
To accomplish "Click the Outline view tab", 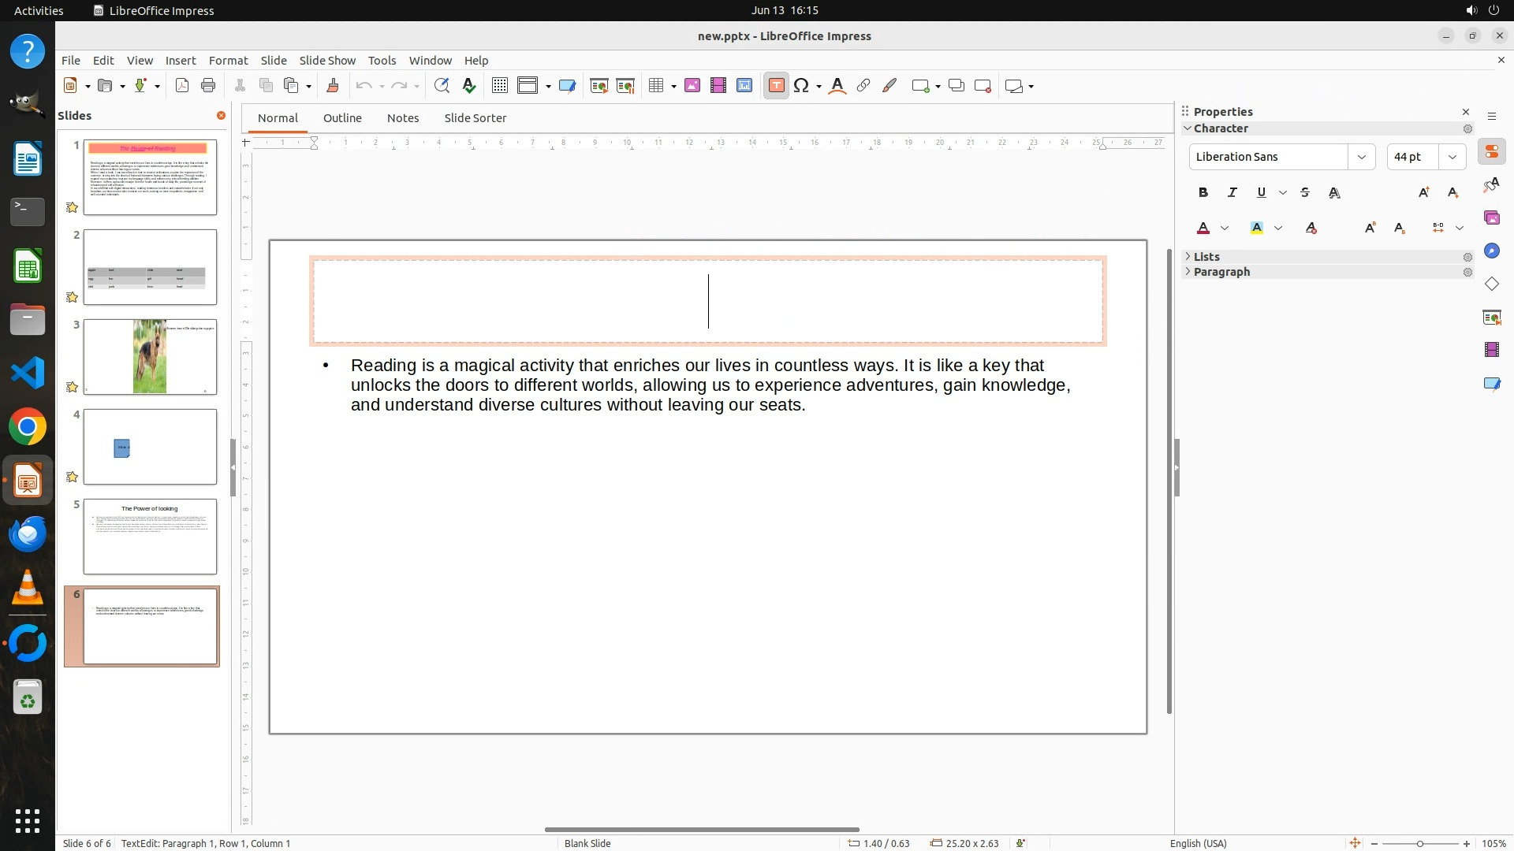I will click(342, 118).
